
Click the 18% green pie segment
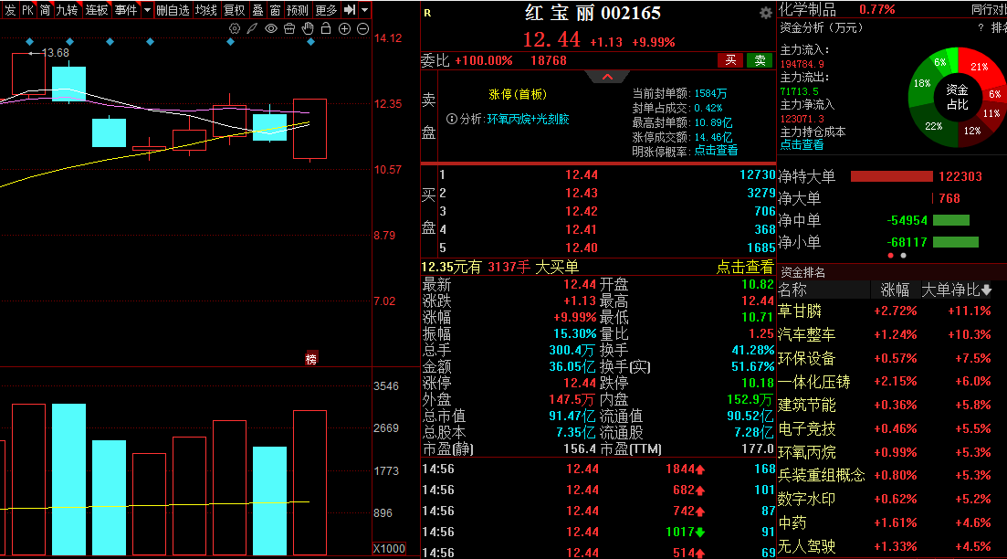[922, 83]
